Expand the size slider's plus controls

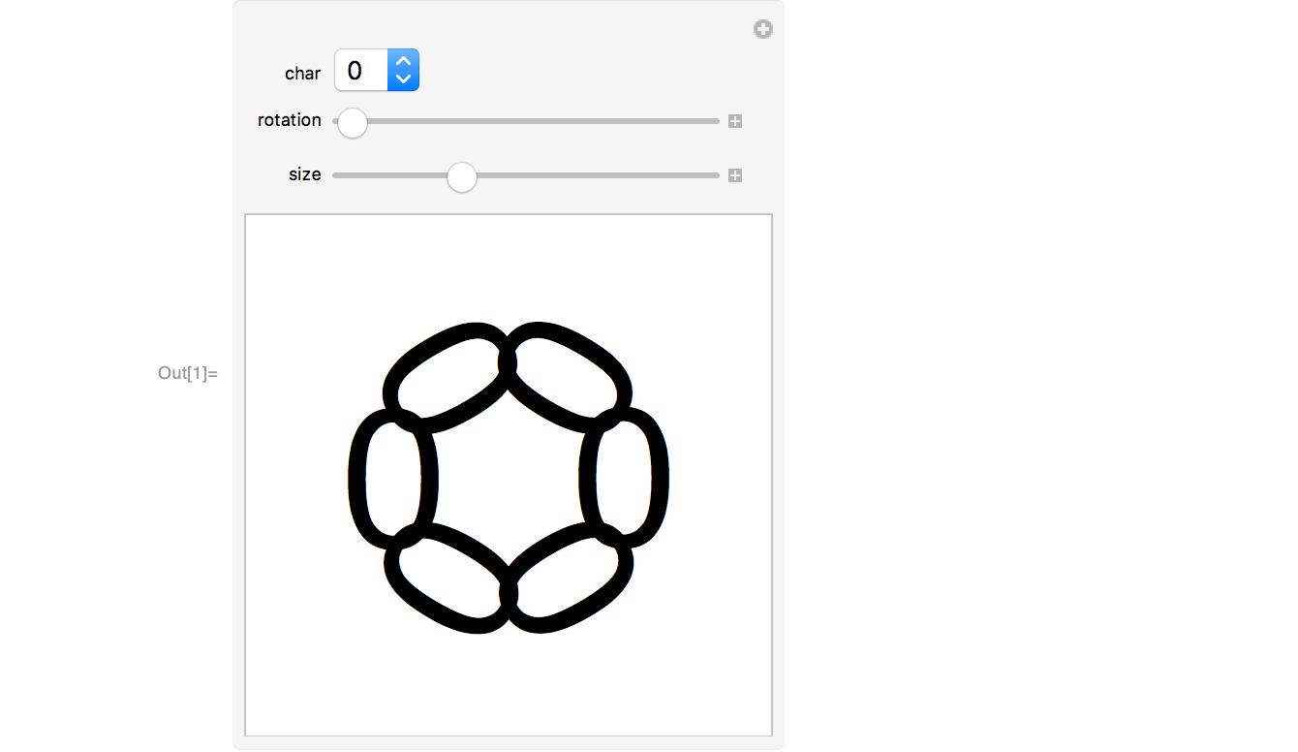[735, 175]
